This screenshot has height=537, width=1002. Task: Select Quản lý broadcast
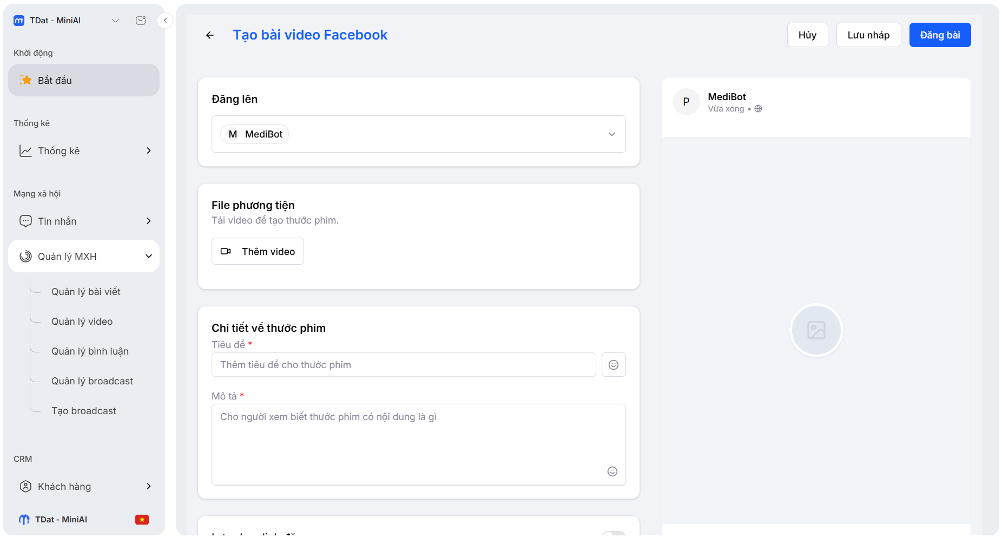coord(93,381)
